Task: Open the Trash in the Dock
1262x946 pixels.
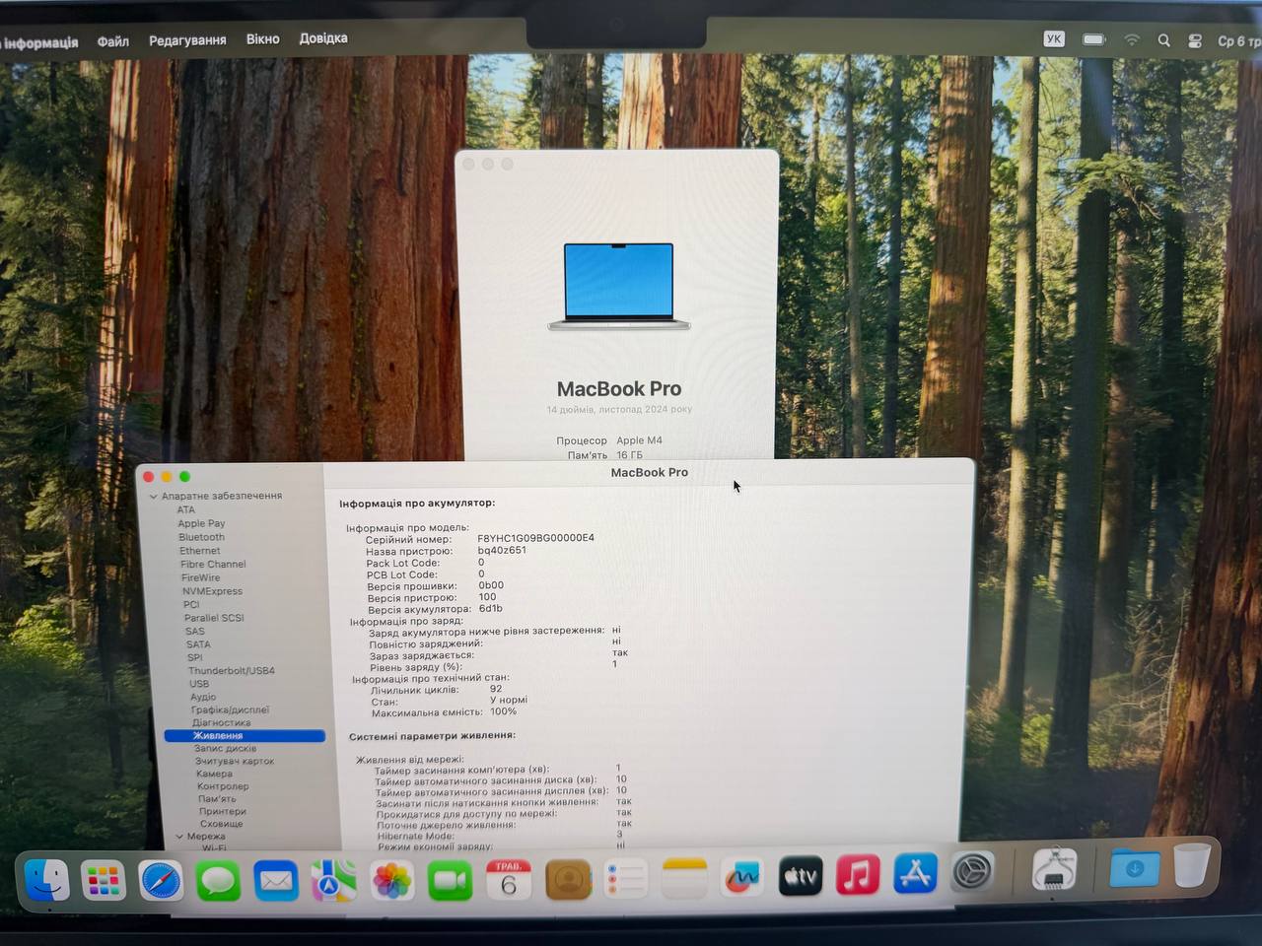Action: coord(1191,865)
